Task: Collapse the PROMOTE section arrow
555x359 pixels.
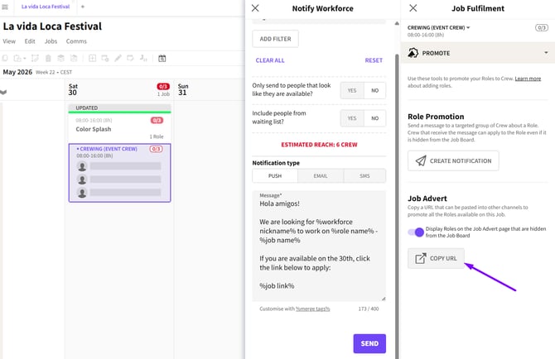Action: point(546,53)
